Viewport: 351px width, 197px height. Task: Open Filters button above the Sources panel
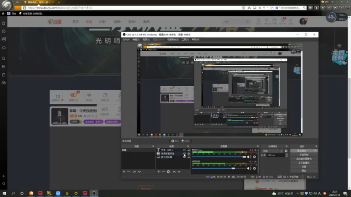185,141
